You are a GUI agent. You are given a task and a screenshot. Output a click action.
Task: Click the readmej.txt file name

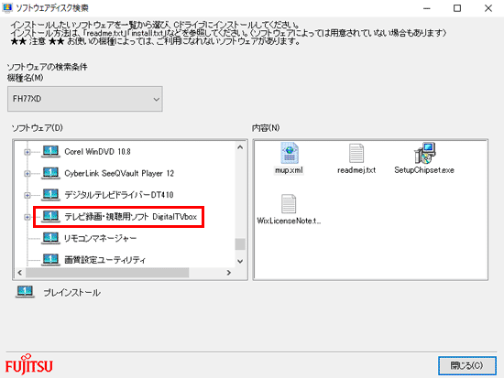(x=356, y=170)
